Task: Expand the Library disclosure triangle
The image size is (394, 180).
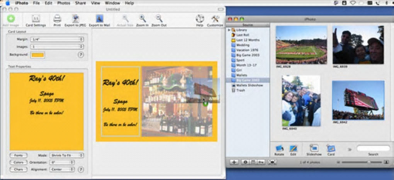Action: [x=229, y=30]
